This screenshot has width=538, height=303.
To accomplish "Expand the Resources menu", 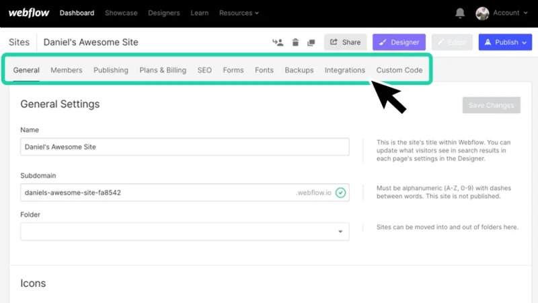I will [239, 13].
